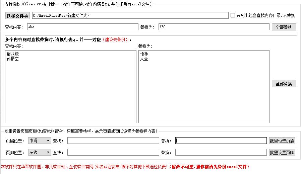Click the 批量设置页脚 button
This screenshot has height=174, width=301.
point(282,153)
